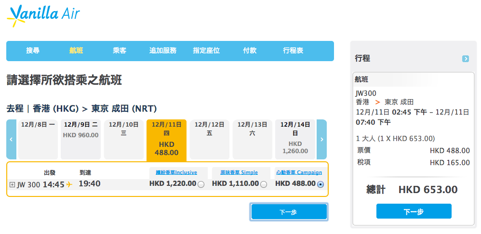Open the 航班 step tab

click(x=76, y=51)
